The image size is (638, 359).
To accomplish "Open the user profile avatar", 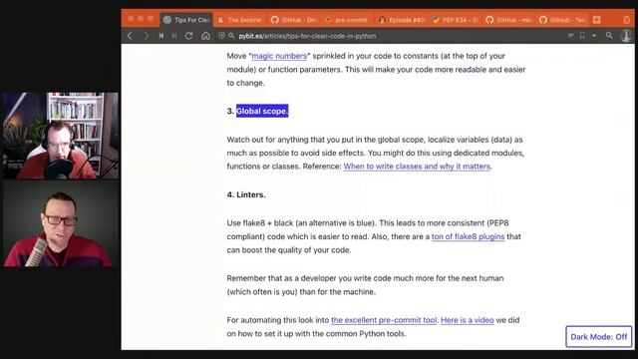I will point(627,36).
